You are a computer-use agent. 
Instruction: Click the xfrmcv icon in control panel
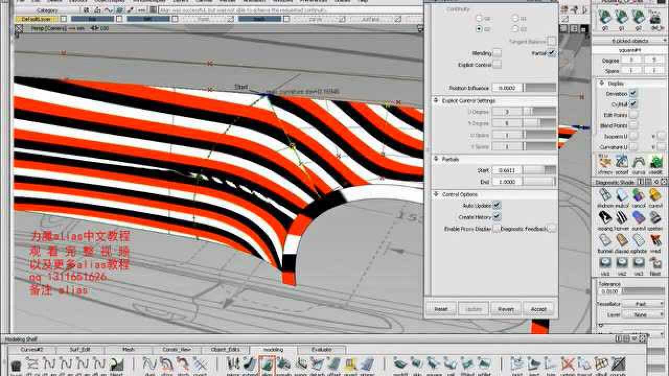pyautogui.click(x=605, y=162)
